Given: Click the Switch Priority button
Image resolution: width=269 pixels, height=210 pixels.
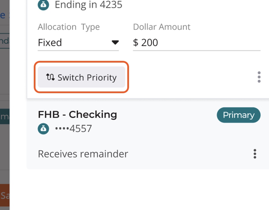Looking at the screenshot, I should [81, 77].
